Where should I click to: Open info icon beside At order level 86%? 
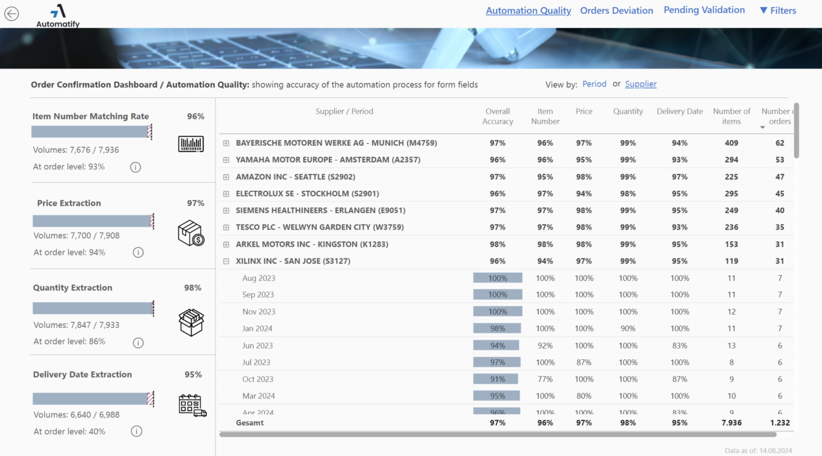click(138, 342)
